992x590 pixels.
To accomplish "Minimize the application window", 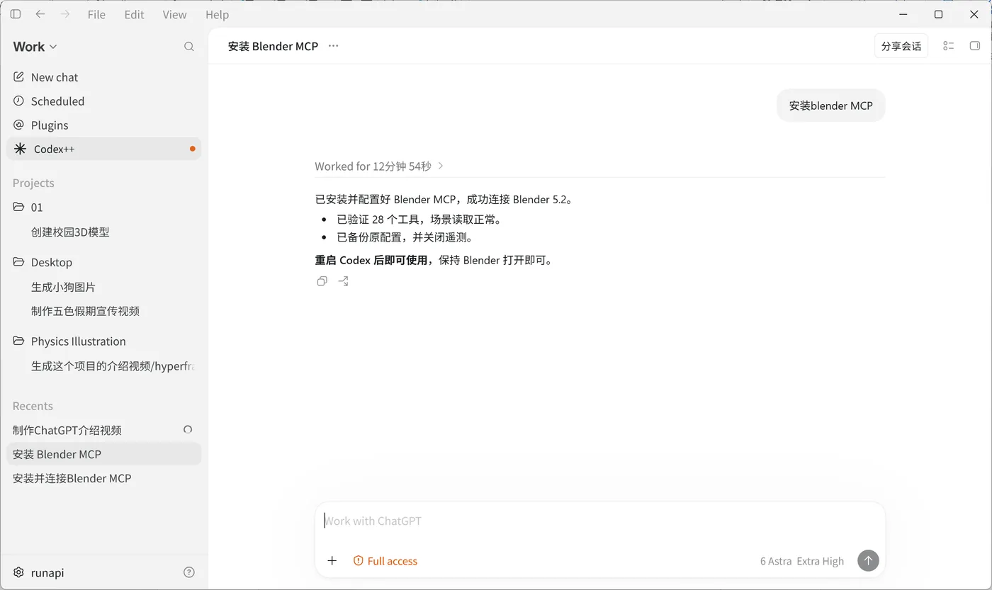I will point(903,14).
